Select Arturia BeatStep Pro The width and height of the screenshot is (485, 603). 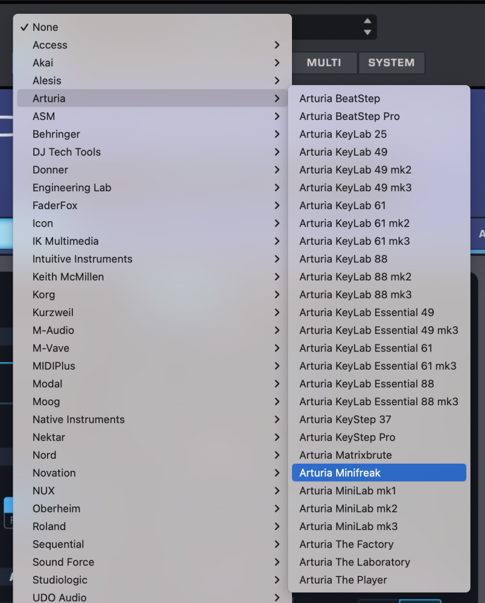pyautogui.click(x=379, y=116)
